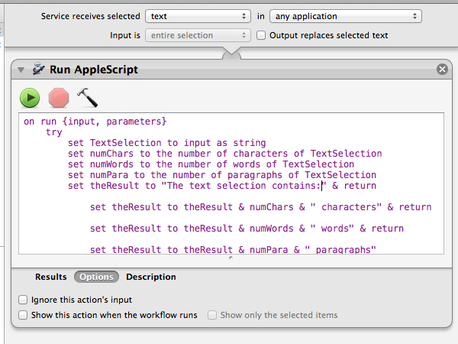Click the line appending ' characters'
Image resolution: width=458 pixels, height=344 pixels.
pos(260,207)
